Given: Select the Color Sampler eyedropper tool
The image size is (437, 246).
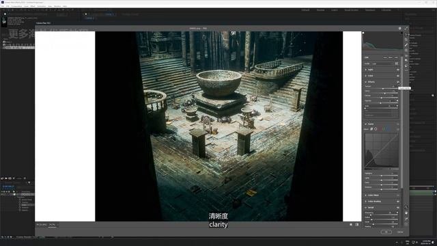Looking at the screenshot, I should click(406, 219).
